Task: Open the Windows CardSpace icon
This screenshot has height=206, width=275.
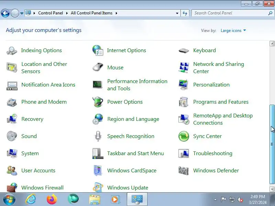Action: tap(98, 170)
